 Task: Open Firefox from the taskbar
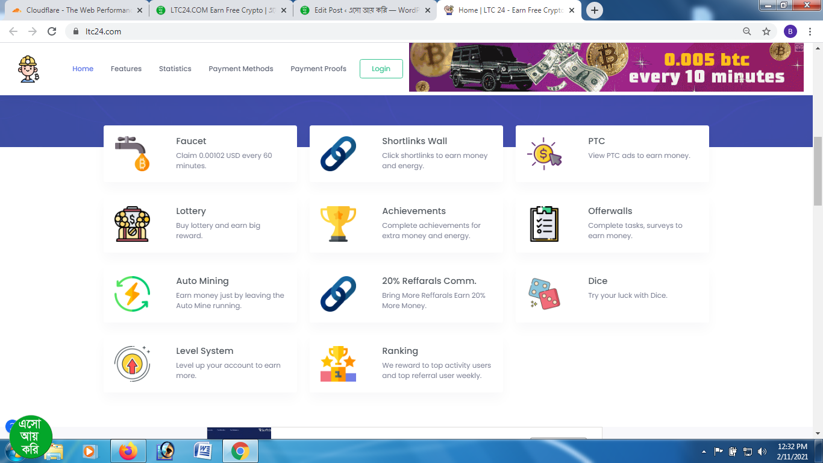(128, 451)
